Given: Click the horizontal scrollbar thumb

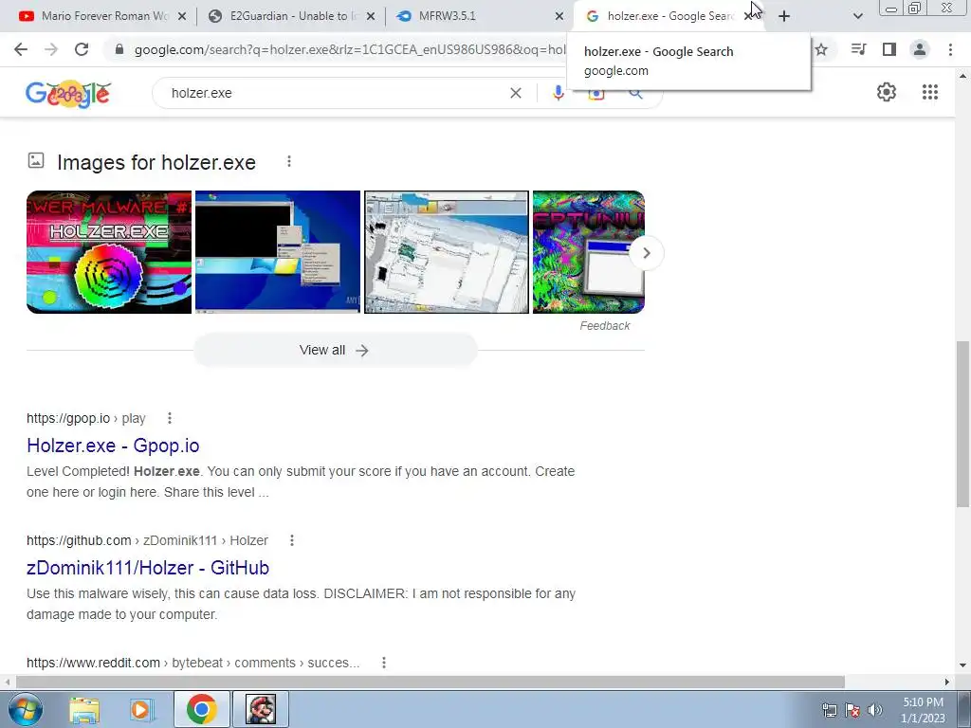Looking at the screenshot, I should (x=431, y=682).
